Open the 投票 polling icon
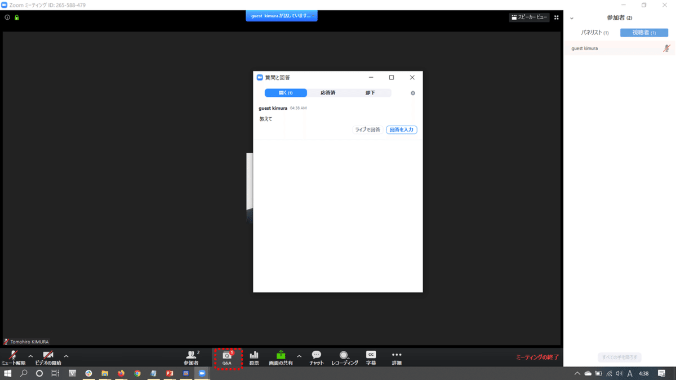Screen dimensions: 676x380 point(254,357)
